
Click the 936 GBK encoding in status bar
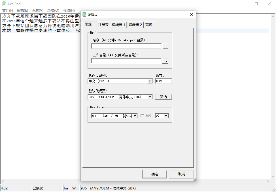click(x=109, y=188)
